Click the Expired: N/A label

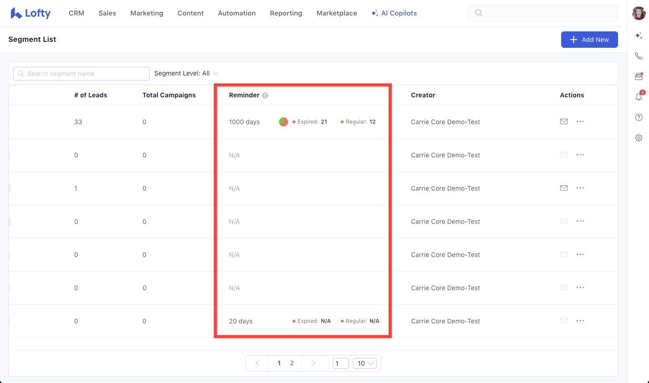pyautogui.click(x=312, y=321)
